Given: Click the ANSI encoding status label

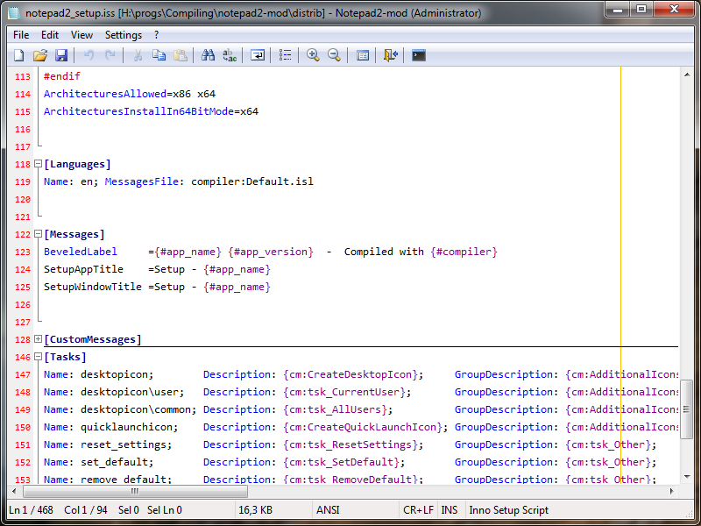Looking at the screenshot, I should click(328, 510).
